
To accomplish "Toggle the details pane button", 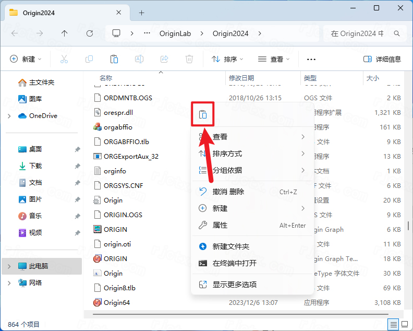I will 382,59.
